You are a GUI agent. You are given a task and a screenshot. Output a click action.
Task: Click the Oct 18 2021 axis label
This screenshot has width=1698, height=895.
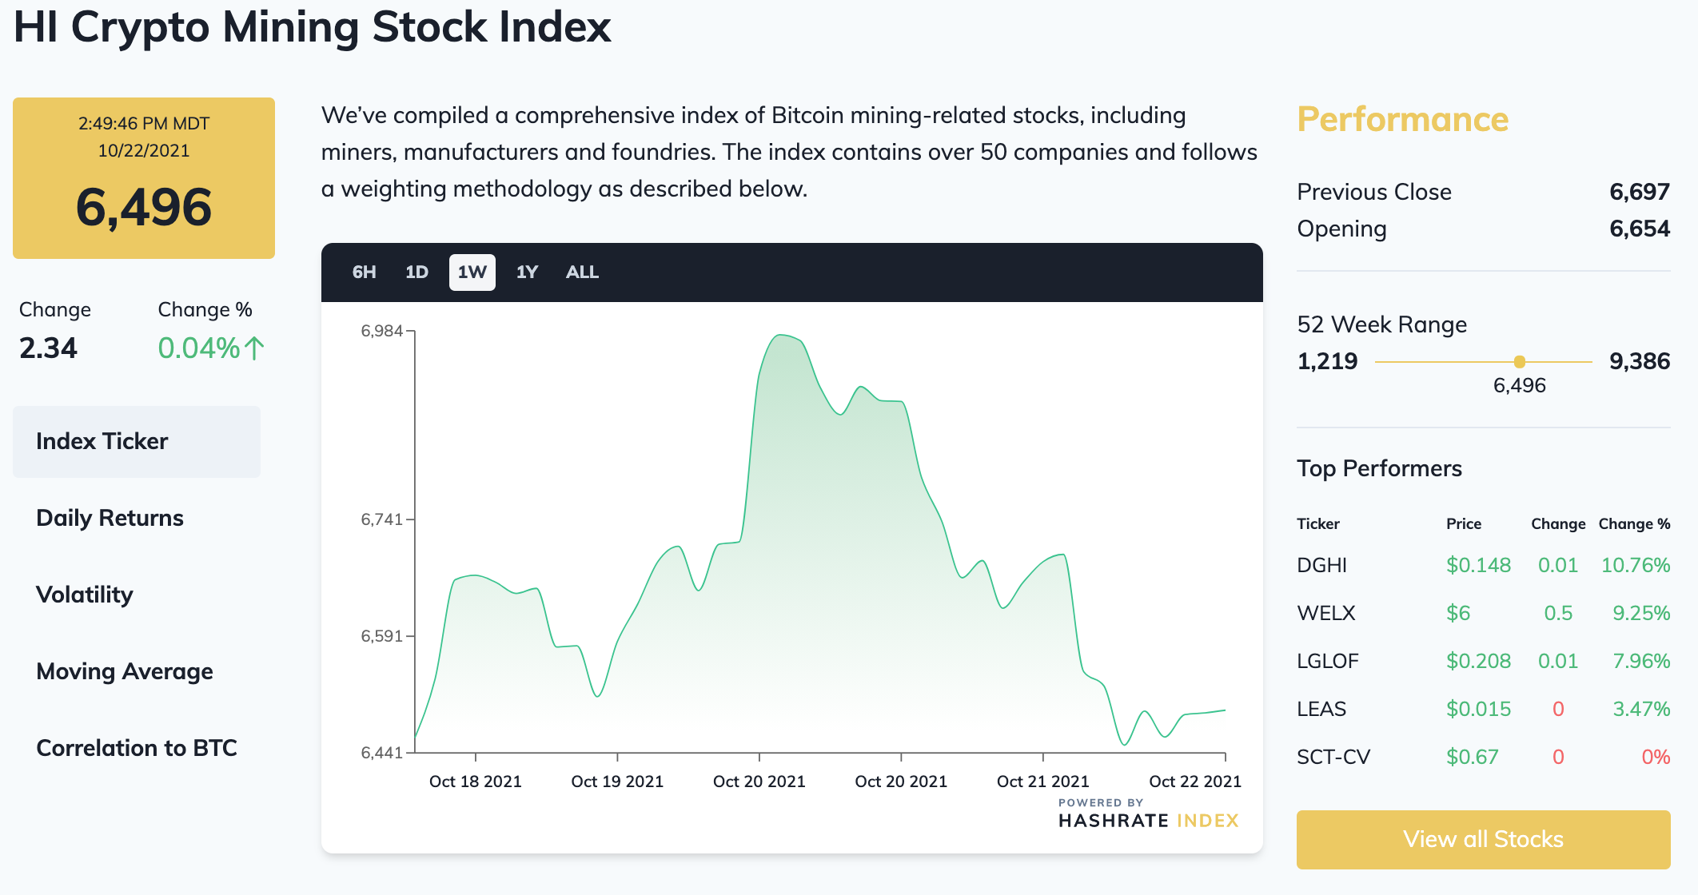point(475,782)
